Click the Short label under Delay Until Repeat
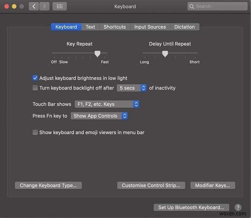251x218 pixels. click(x=195, y=62)
